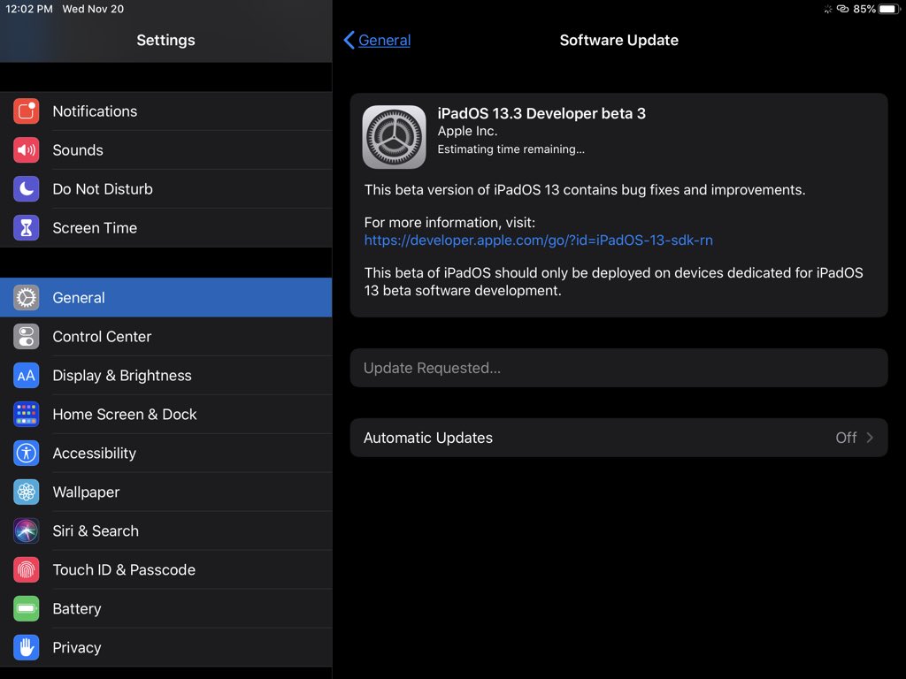Tap the Screen Time hourglass icon
The image size is (906, 679).
pyautogui.click(x=27, y=228)
